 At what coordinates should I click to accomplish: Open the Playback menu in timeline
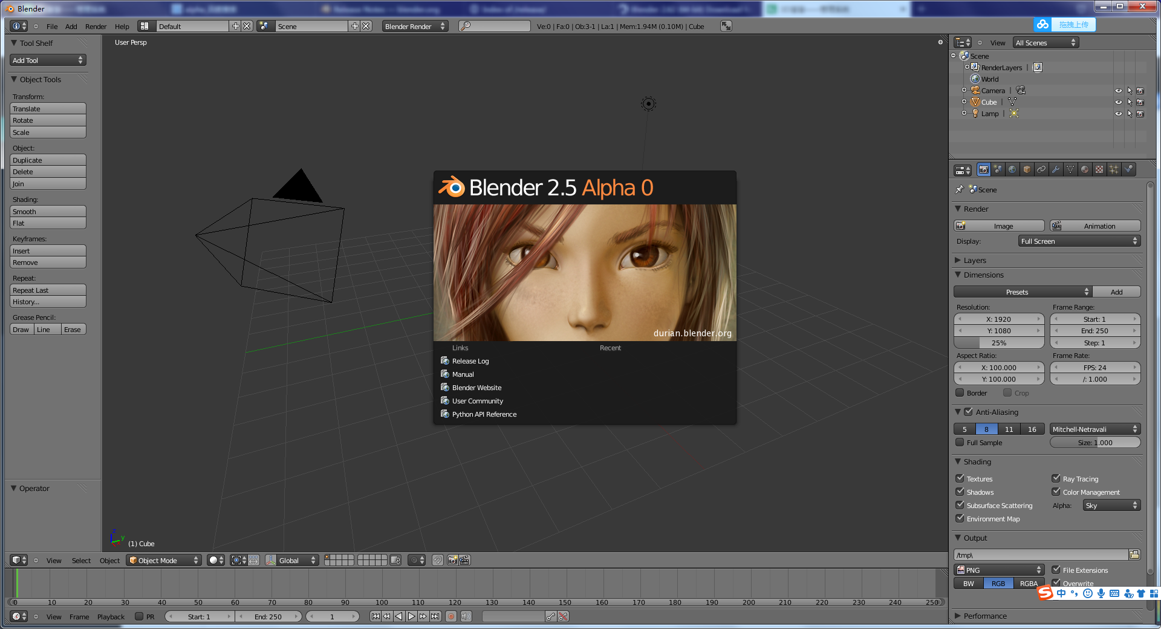coord(111,616)
